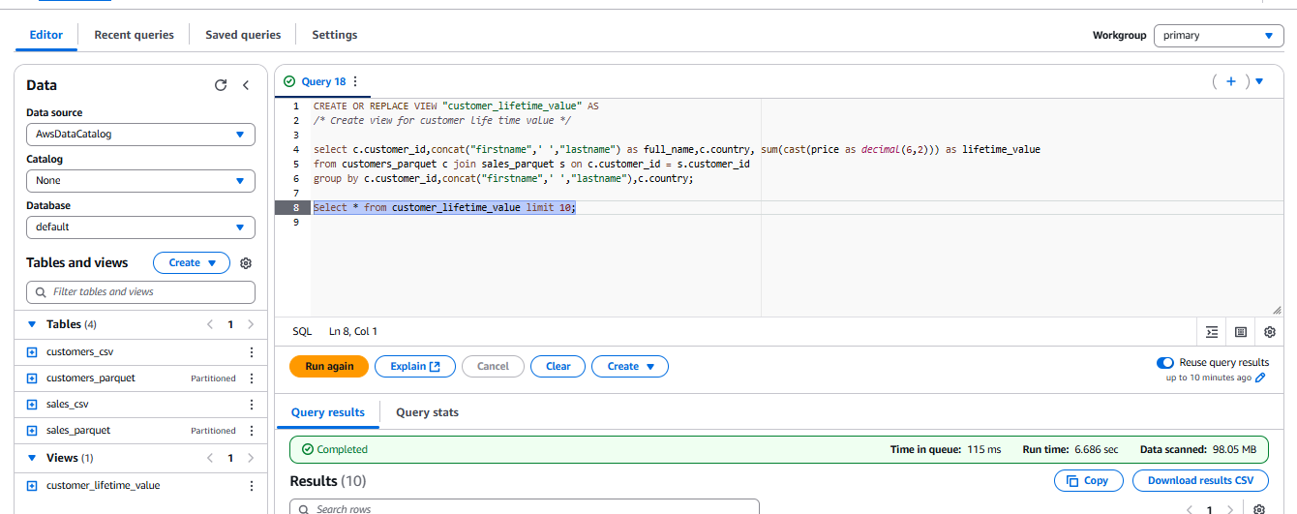Open editor preferences gear icon
The height and width of the screenshot is (514, 1297).
(x=1270, y=332)
